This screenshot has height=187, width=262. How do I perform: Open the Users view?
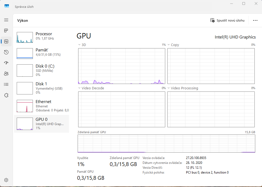coord(6,73)
